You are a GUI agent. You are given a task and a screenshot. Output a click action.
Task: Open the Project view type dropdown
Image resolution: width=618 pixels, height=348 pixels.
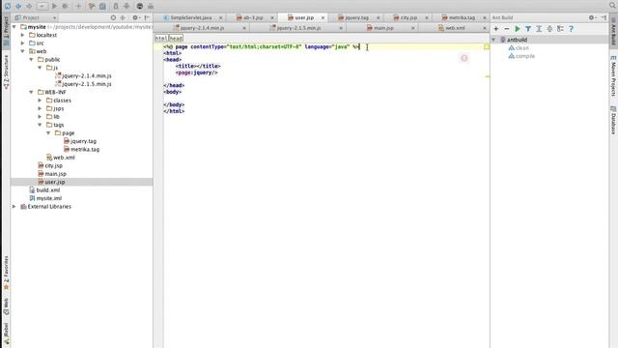coord(36,17)
